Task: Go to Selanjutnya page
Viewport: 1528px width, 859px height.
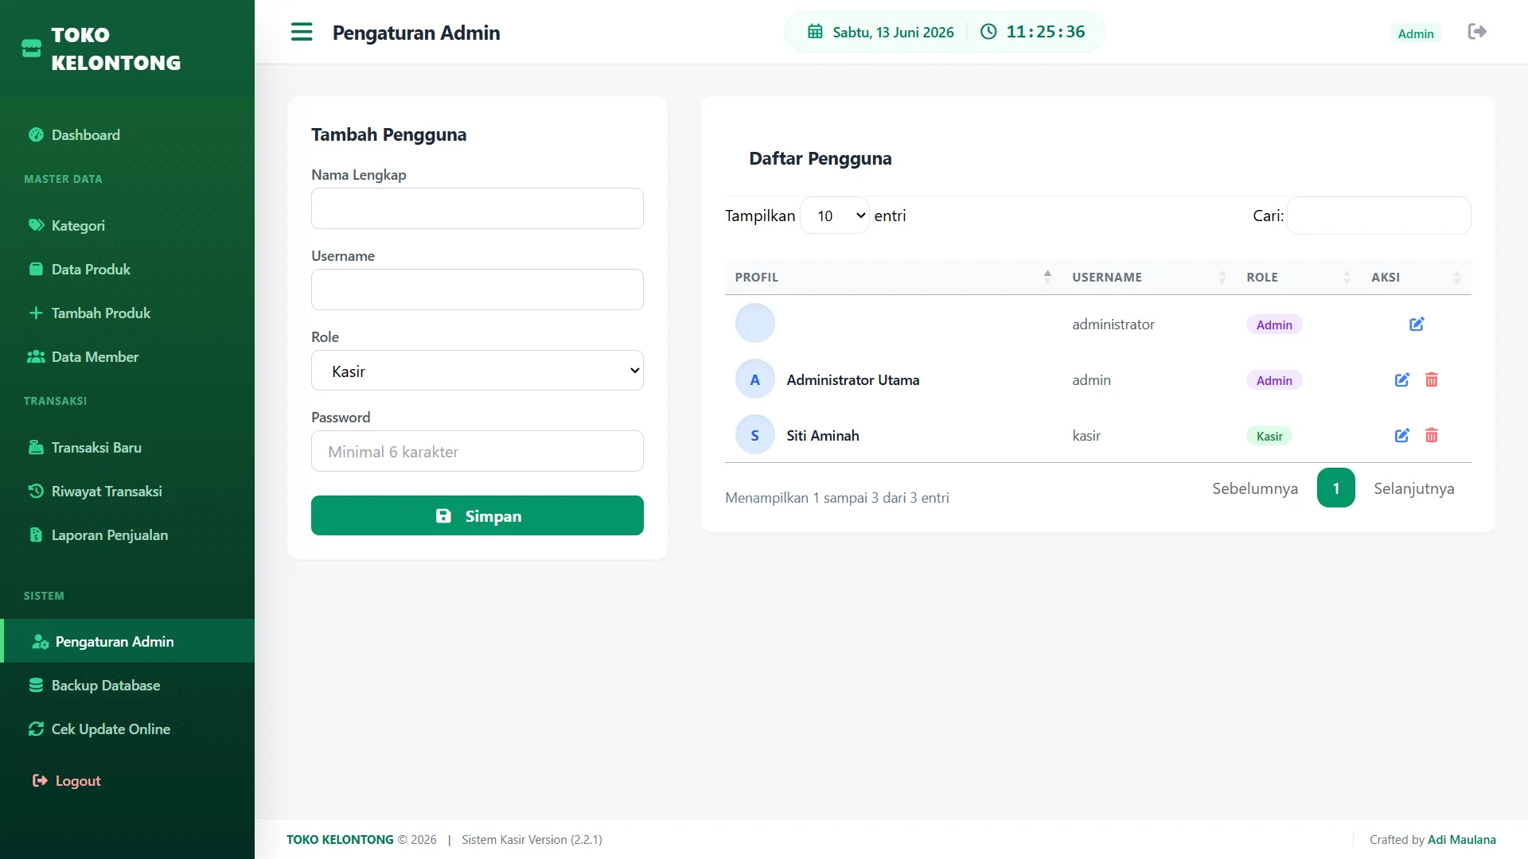Action: 1413,488
